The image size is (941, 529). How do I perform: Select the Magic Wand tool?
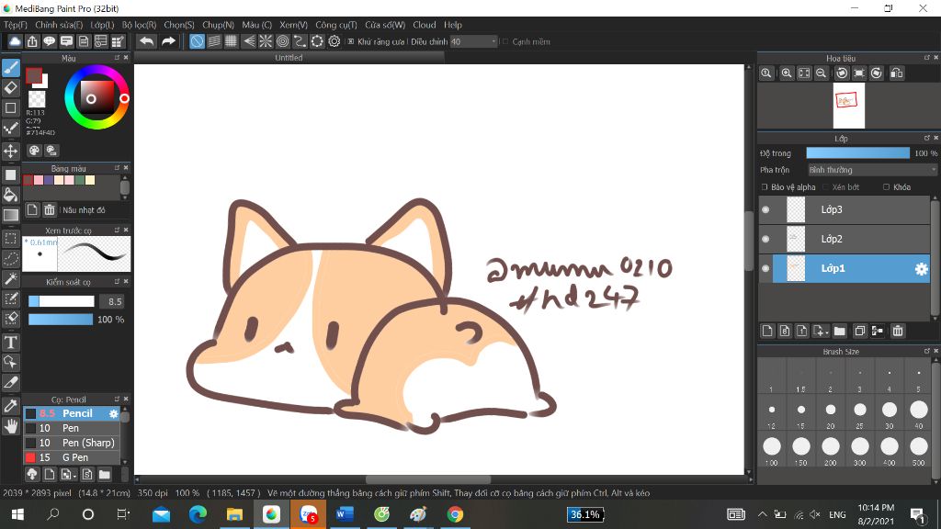point(11,279)
